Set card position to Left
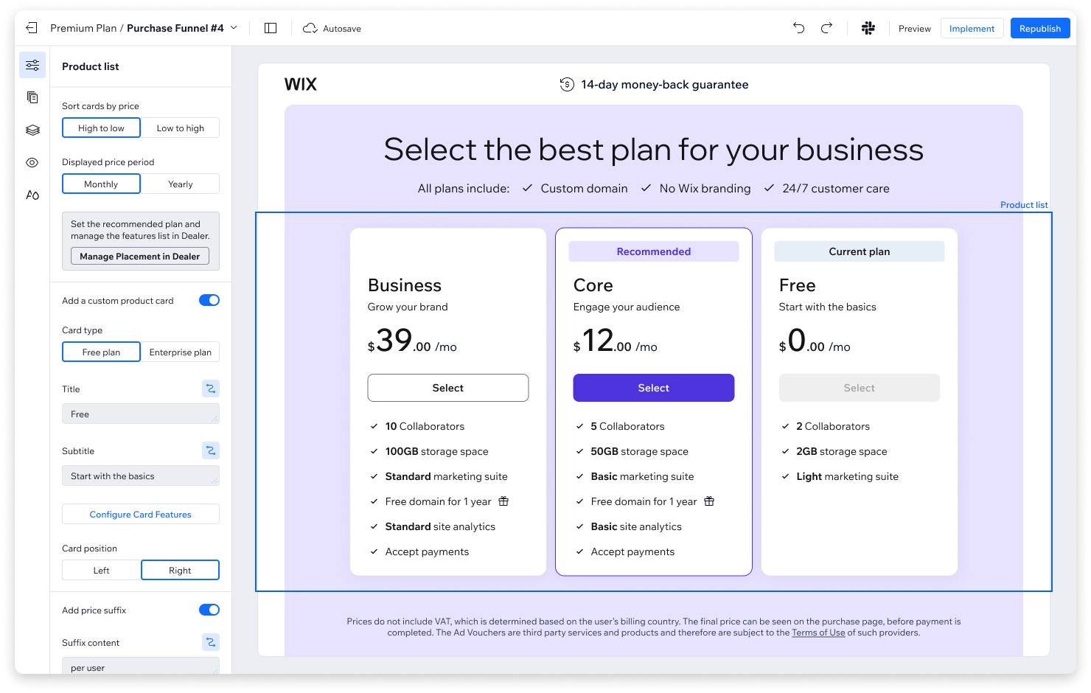The width and height of the screenshot is (1091, 693). (102, 570)
